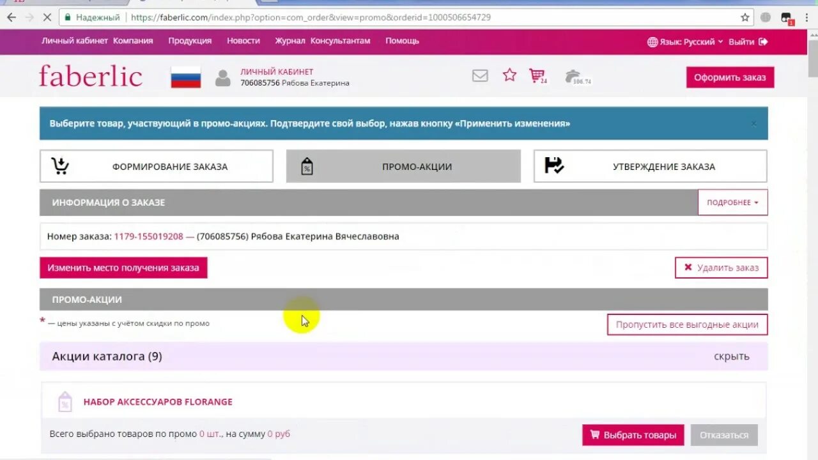Viewport: 818px width, 460px height.
Task: Open the red-badged browser extension icon
Action: click(x=787, y=18)
